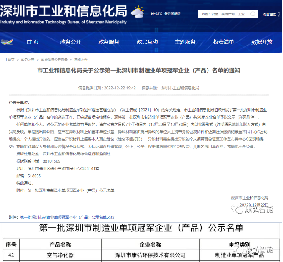Open the 政务服务 navigation menu
283x262 pixels.
click(109, 42)
